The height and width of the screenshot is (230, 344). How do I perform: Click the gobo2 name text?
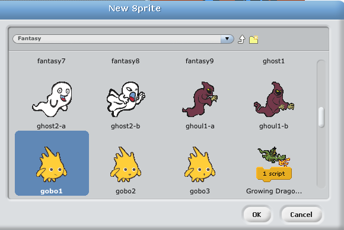pos(126,191)
